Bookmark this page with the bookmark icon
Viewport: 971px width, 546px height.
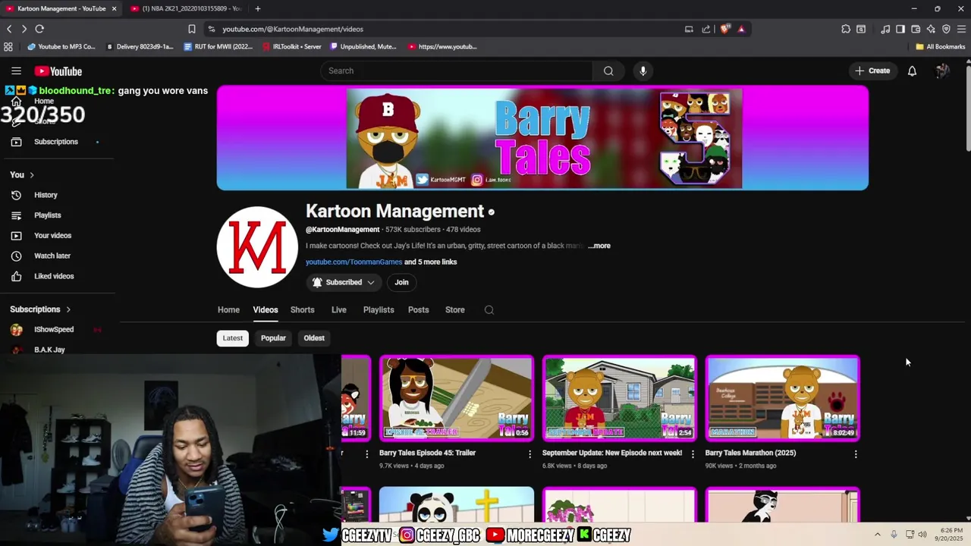click(x=192, y=29)
